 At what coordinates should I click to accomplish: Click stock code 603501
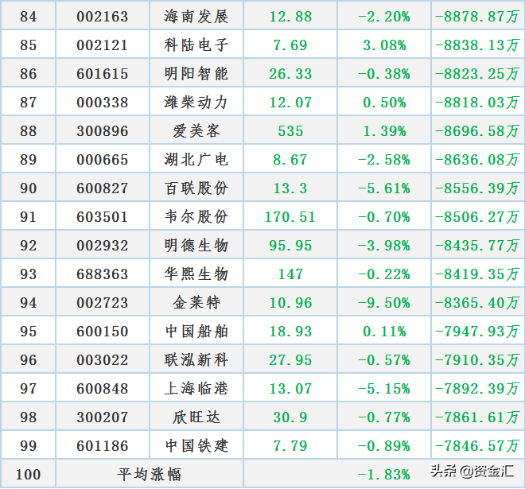tap(103, 217)
